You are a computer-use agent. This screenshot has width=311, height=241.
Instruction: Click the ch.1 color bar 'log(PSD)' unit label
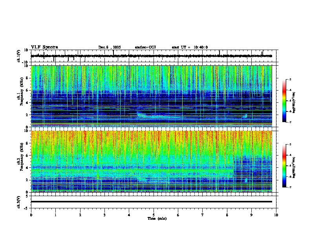[294, 102]
